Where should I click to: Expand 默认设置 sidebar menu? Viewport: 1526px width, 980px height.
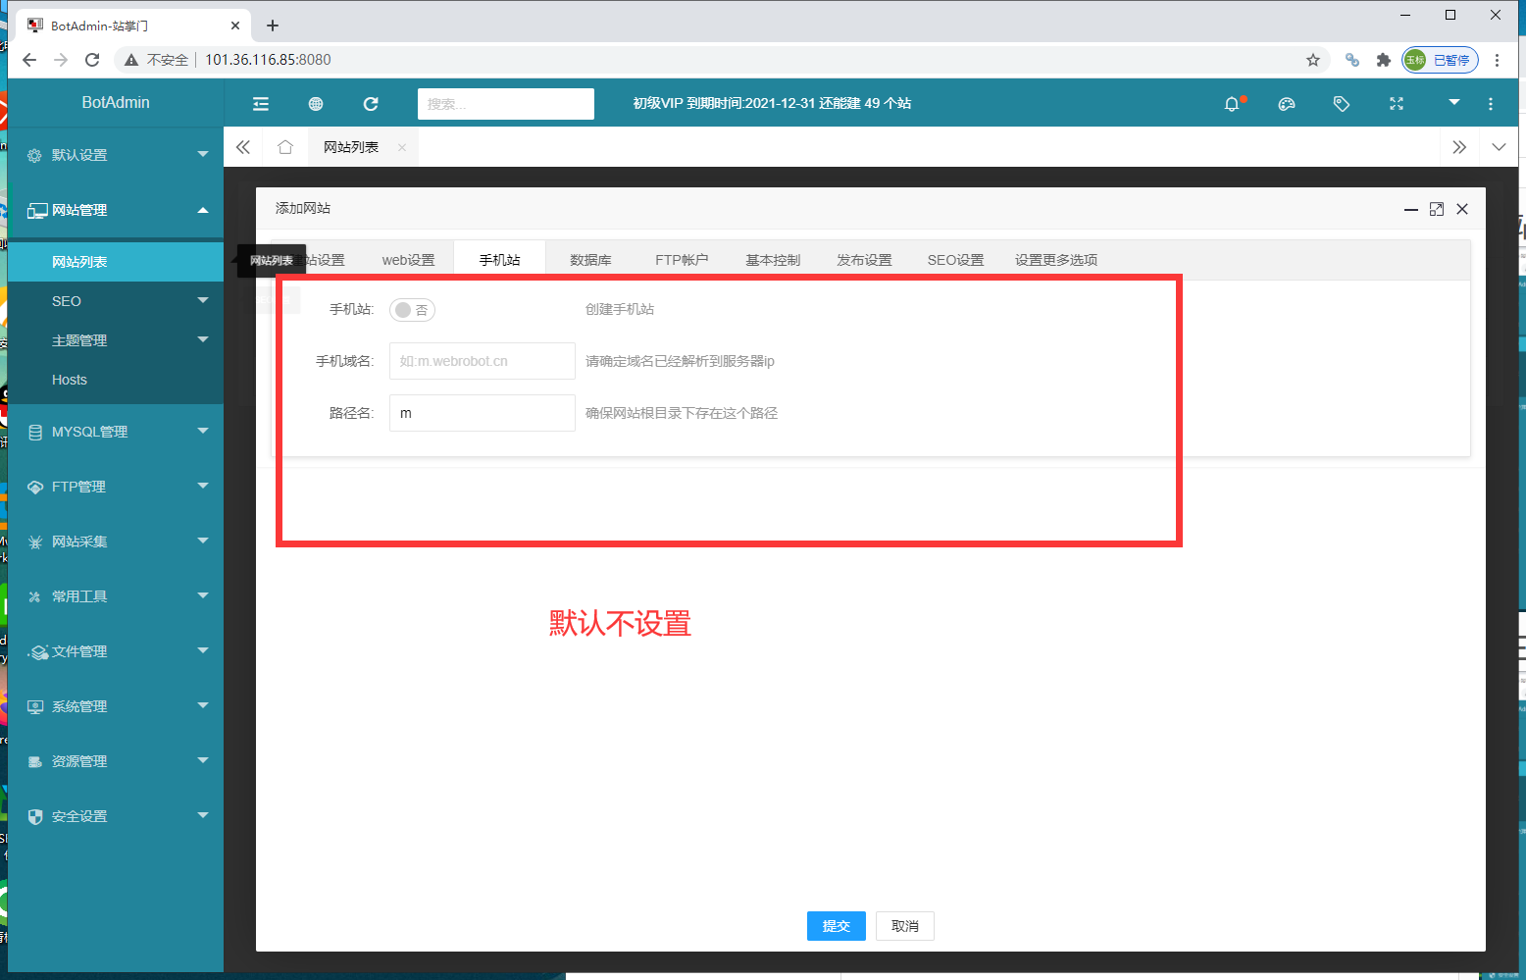coord(116,155)
